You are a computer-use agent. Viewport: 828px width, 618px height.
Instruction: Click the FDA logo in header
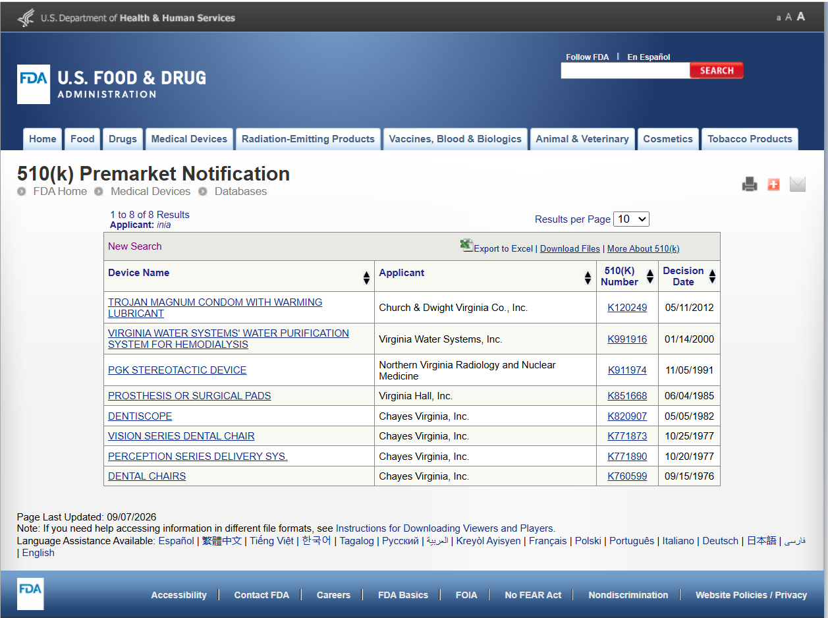(34, 84)
